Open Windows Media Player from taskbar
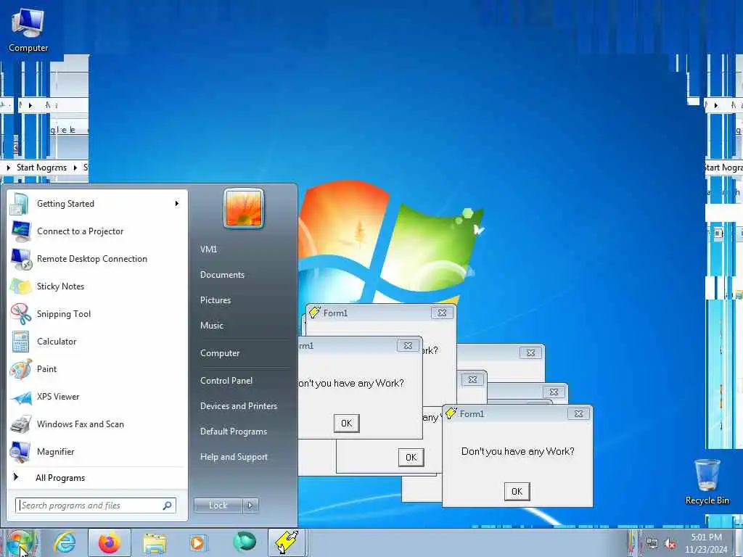The width and height of the screenshot is (743, 557). point(197,542)
